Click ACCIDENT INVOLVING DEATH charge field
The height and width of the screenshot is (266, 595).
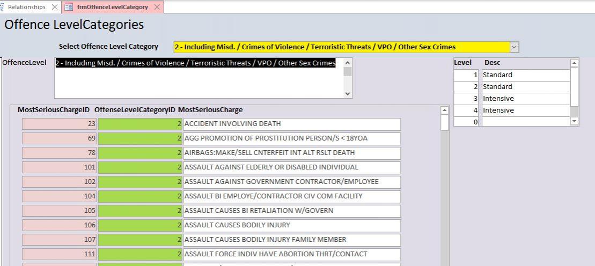[292, 124]
